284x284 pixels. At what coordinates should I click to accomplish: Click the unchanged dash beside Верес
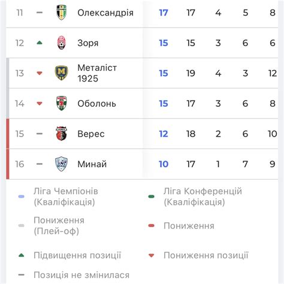click(x=40, y=134)
